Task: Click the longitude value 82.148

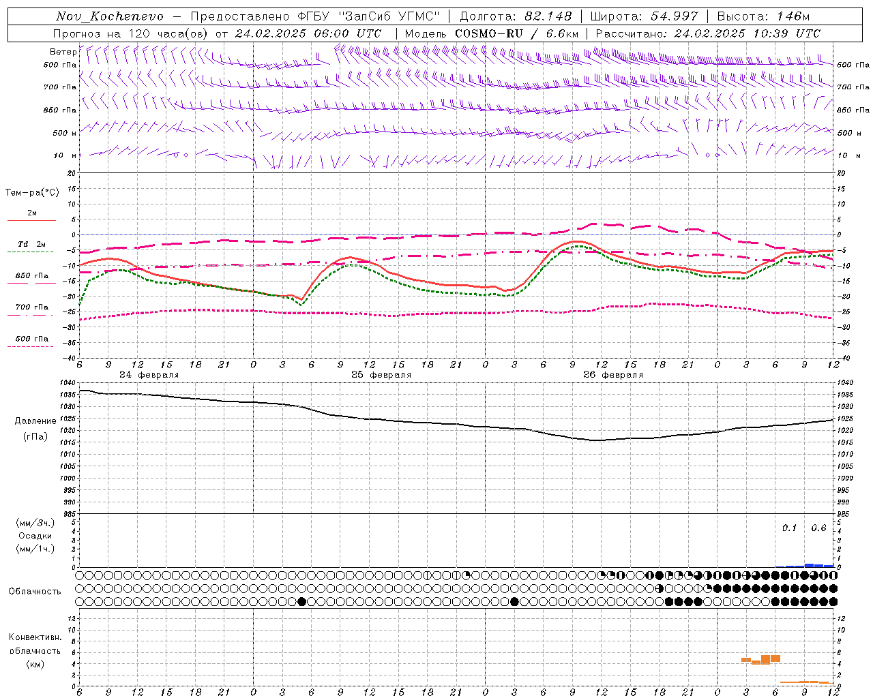Action: [548, 16]
